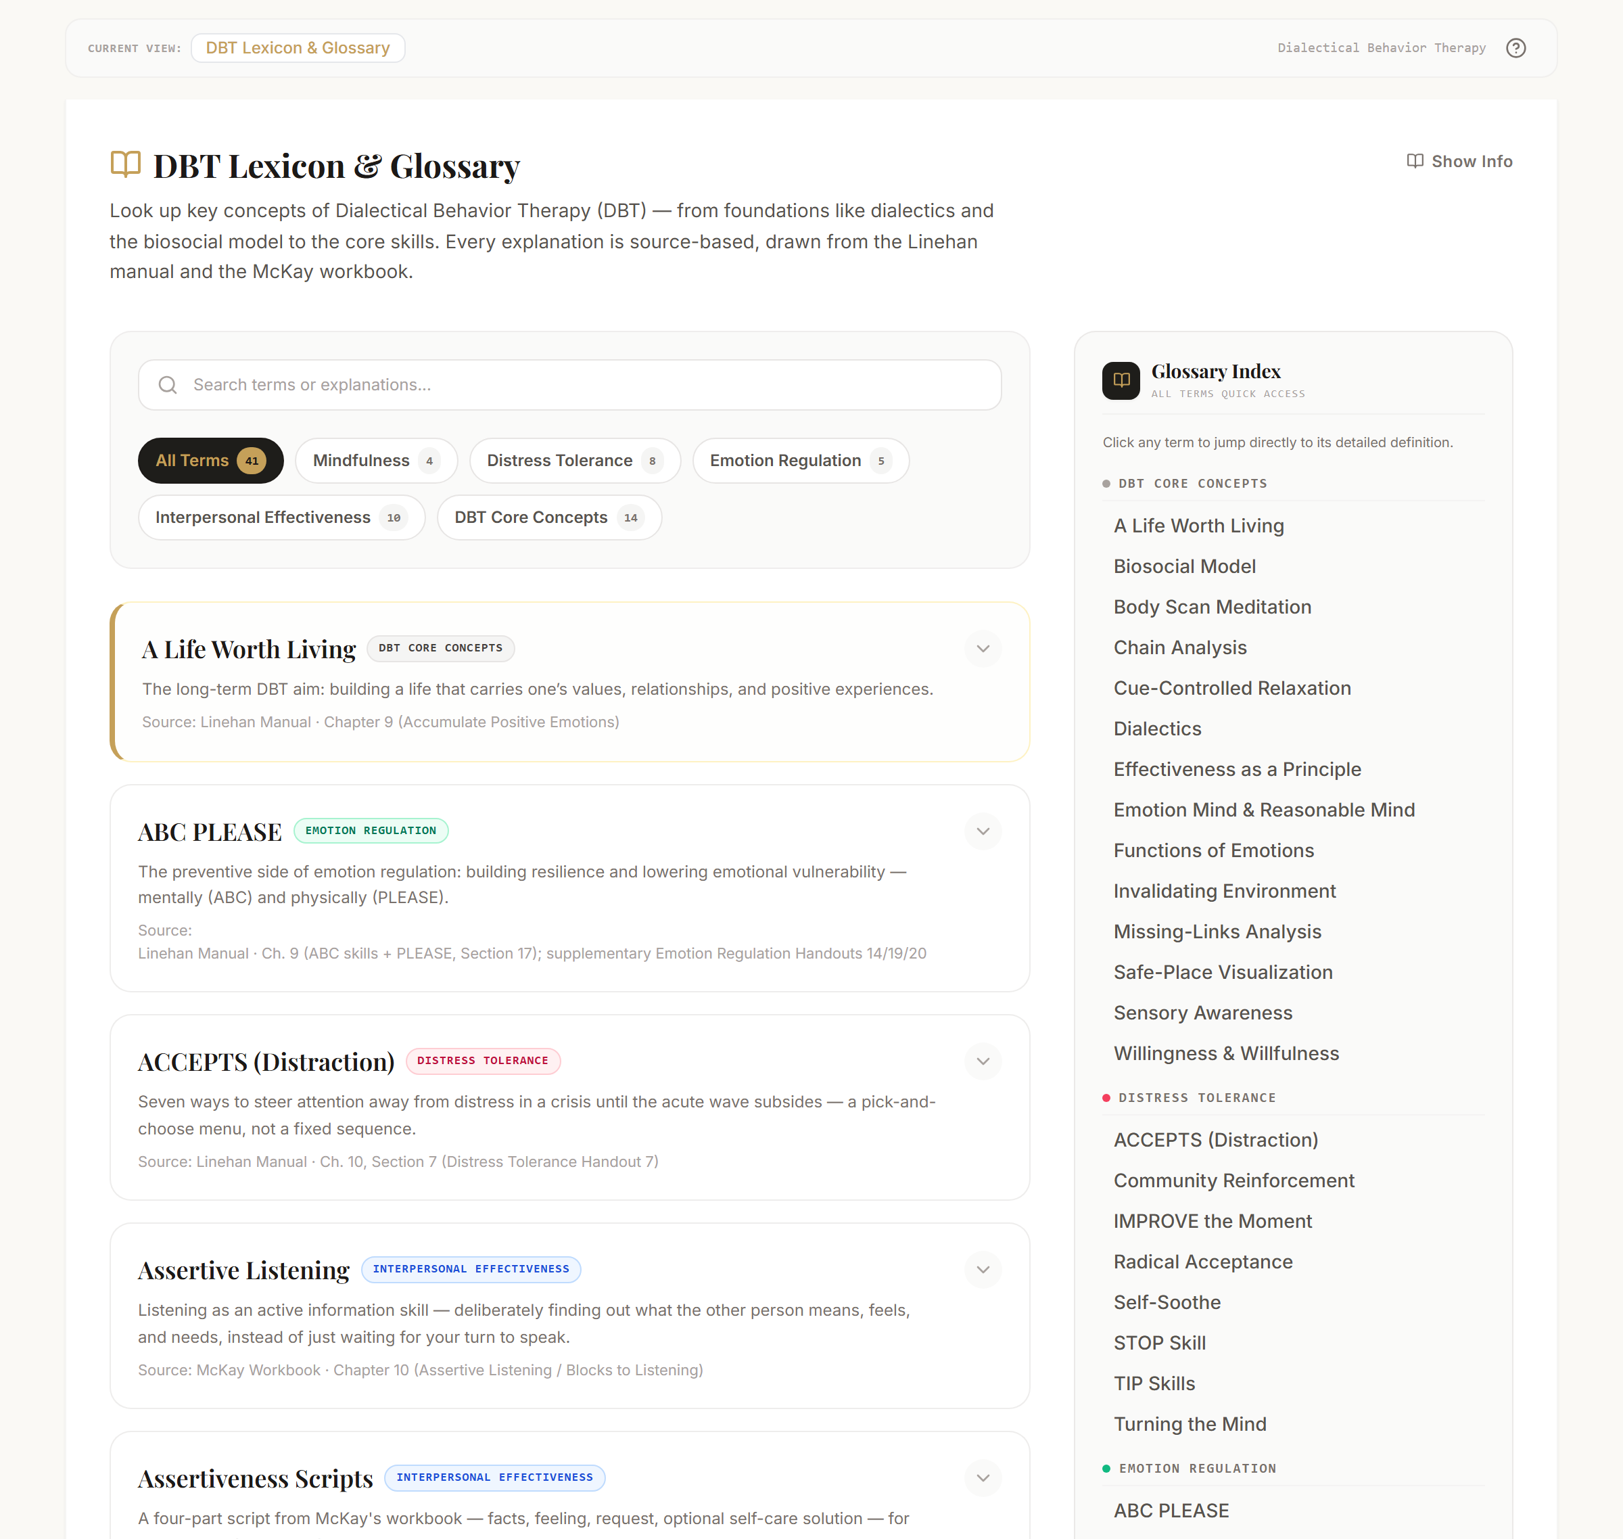Select Functions of Emotions index entry
The image size is (1623, 1539).
coord(1213,851)
